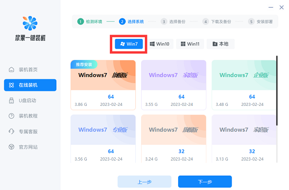Select Windows7 专业版 64-bit card
This screenshot has height=190, width=289.
pos(103,139)
